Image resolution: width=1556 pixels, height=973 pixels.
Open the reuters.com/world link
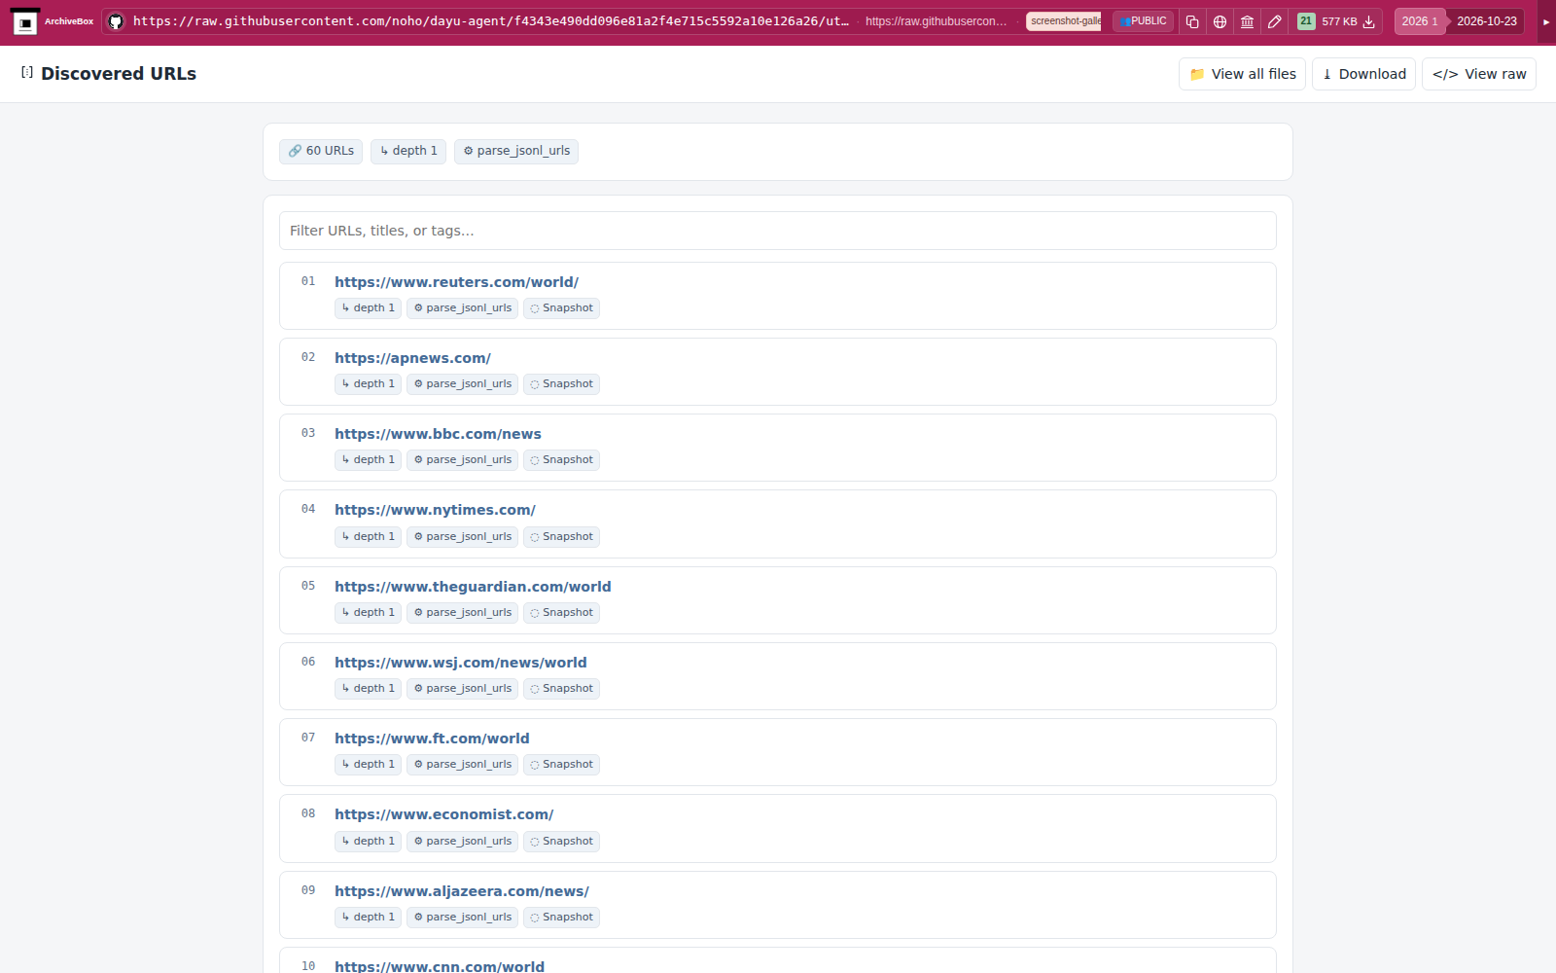point(456,282)
